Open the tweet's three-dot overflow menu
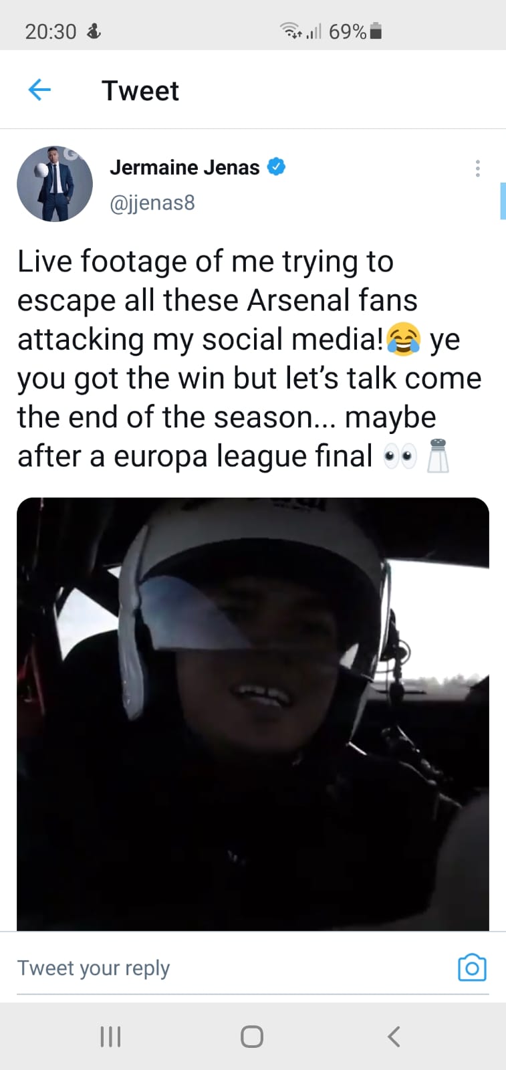 [x=477, y=168]
